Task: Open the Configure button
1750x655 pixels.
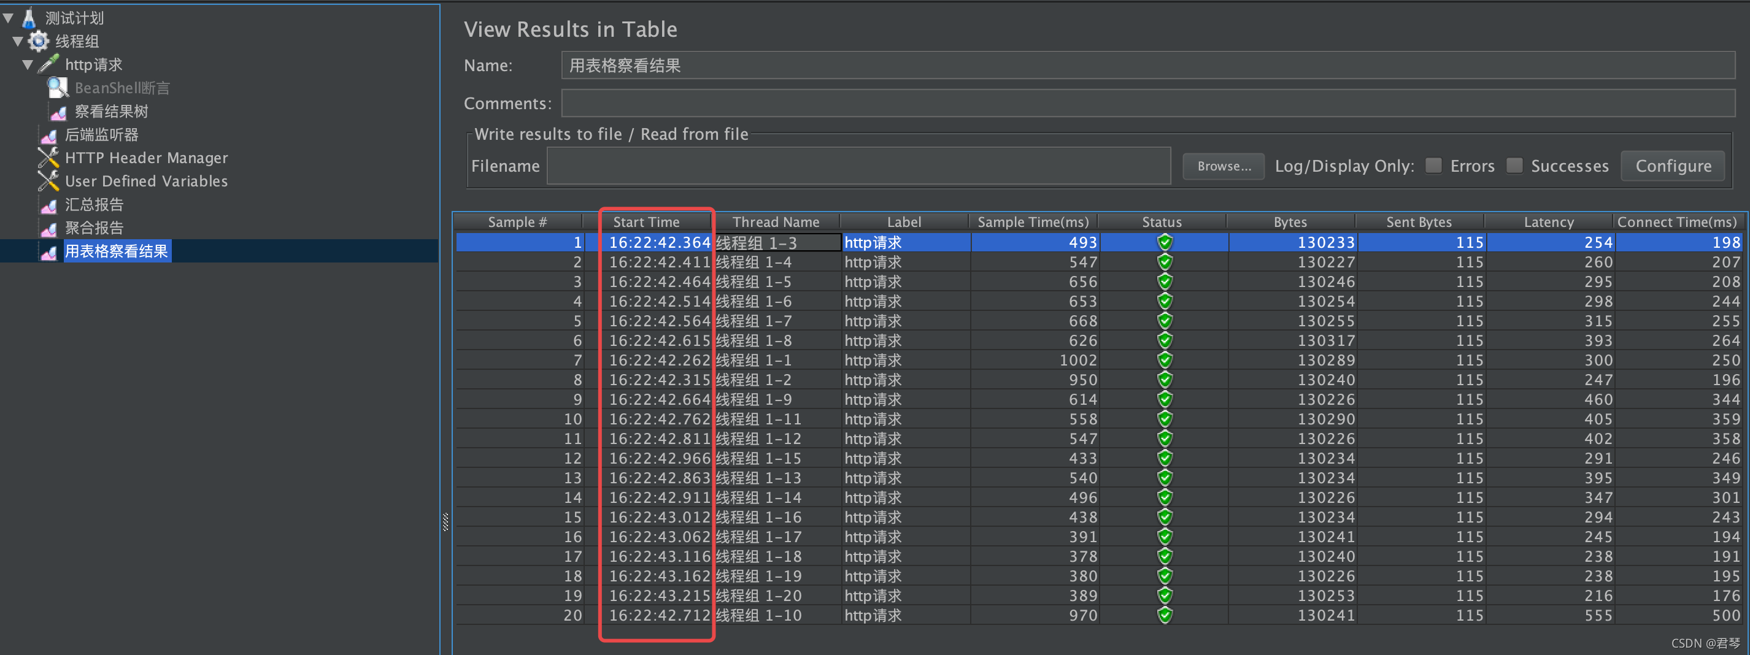Action: tap(1673, 166)
